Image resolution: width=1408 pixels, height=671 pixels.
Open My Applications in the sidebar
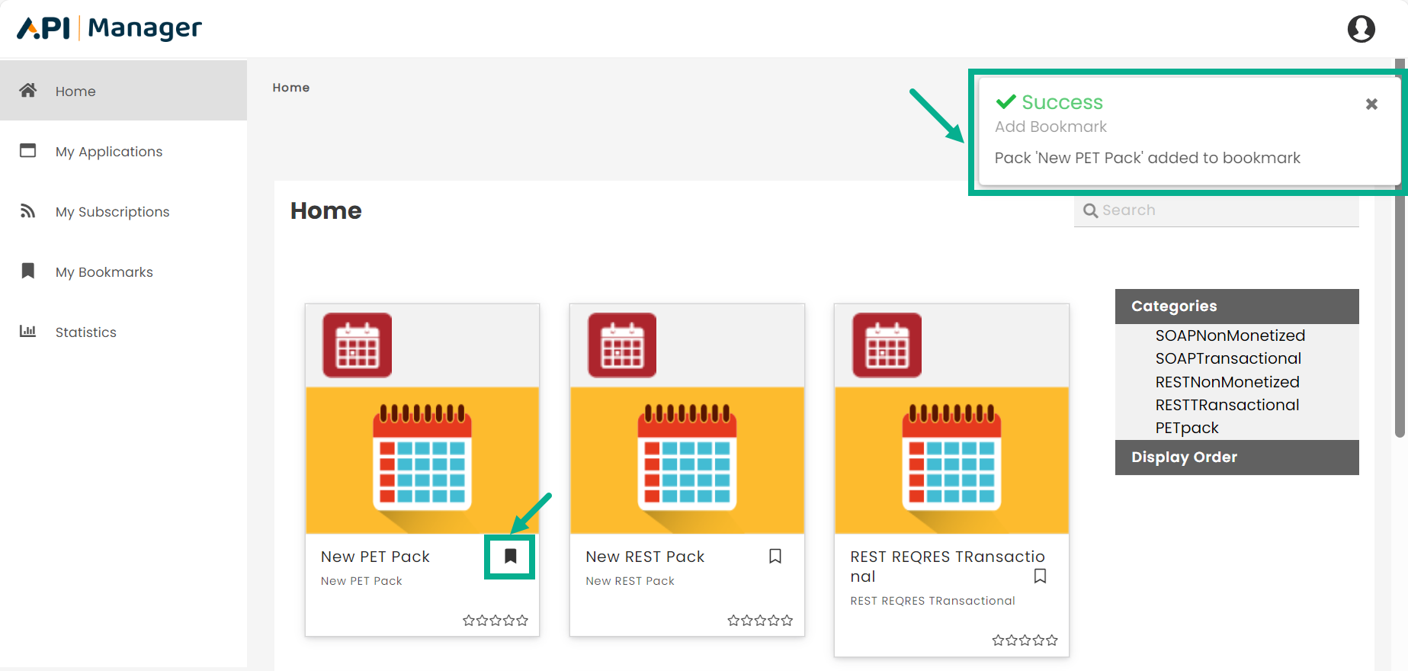click(108, 152)
